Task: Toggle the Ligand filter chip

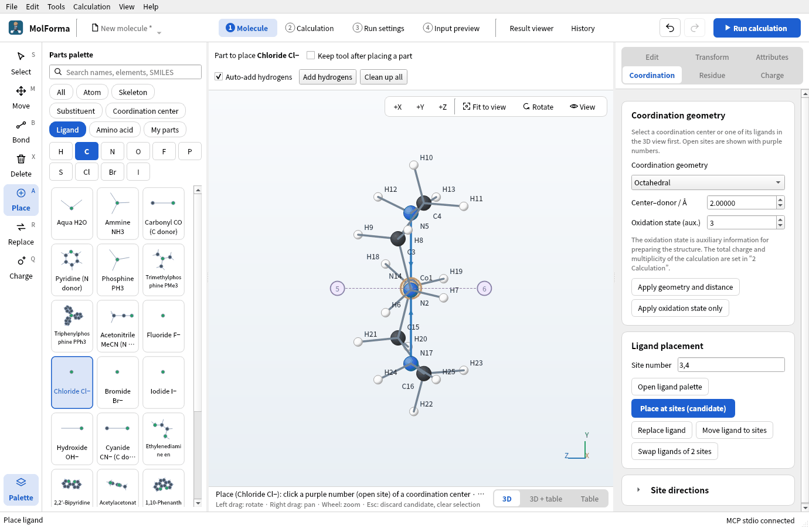Action: pyautogui.click(x=67, y=130)
